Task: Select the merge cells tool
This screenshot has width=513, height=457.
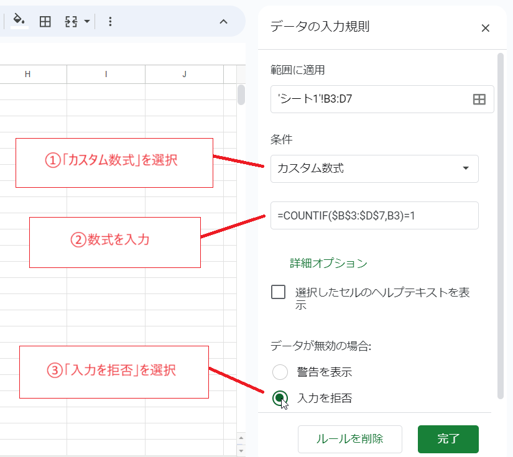Action: 70,21
